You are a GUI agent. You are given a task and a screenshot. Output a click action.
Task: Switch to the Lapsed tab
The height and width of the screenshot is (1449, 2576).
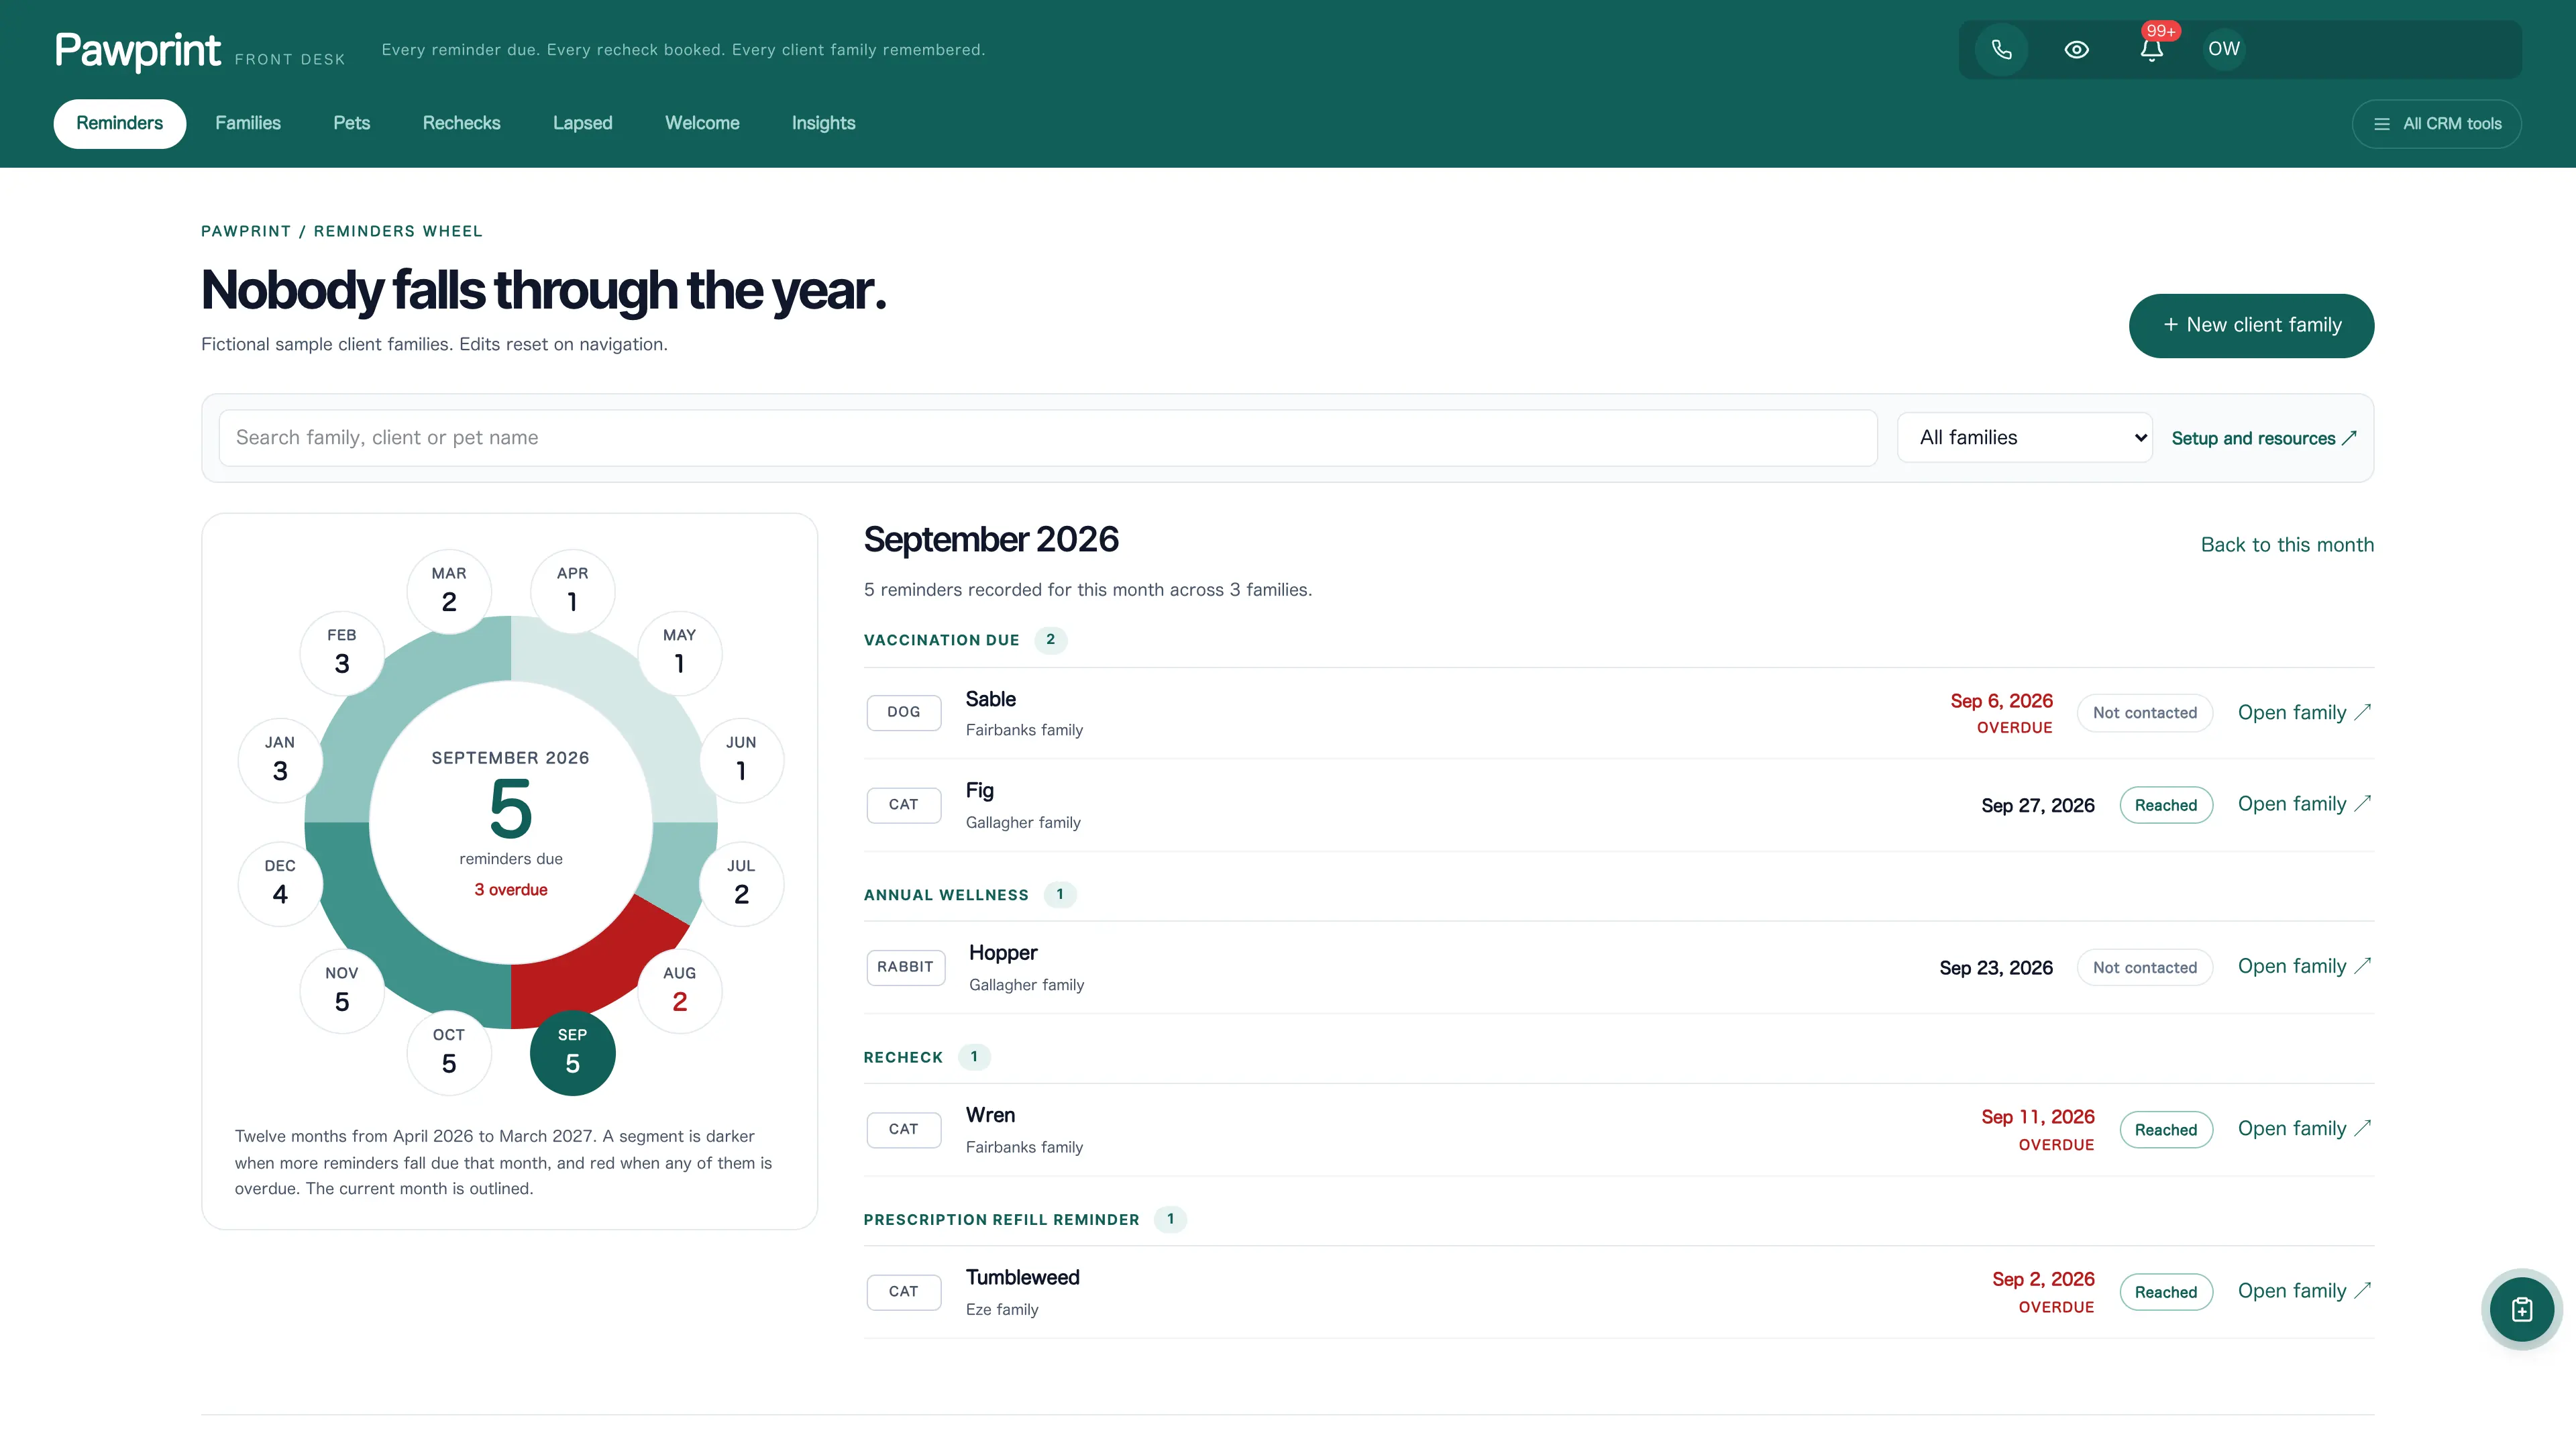coord(582,123)
